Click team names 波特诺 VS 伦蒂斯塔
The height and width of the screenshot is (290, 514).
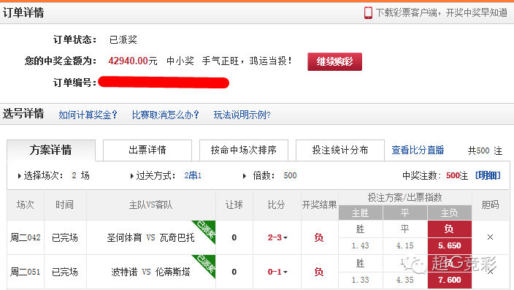point(150,272)
